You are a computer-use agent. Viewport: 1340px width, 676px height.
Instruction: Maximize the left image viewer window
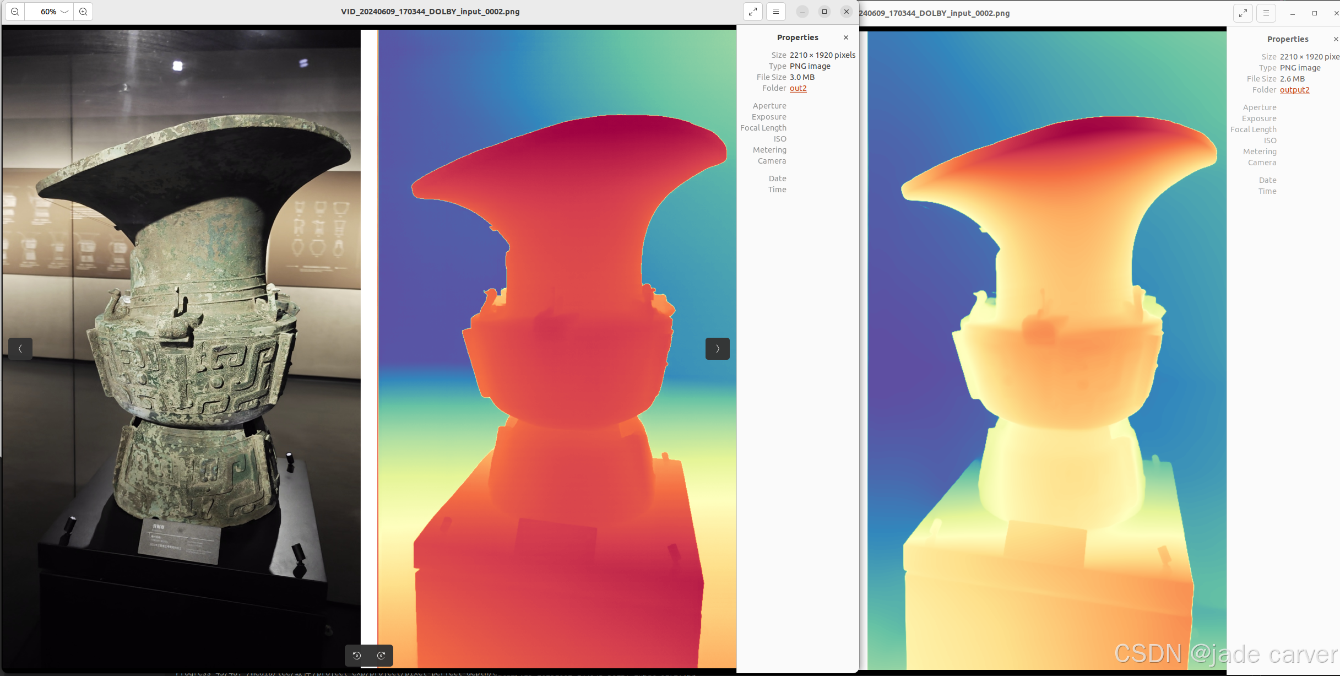pos(824,12)
